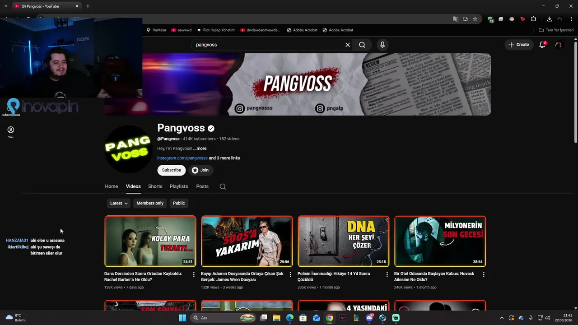Viewport: 578px width, 325px height.
Task: Open YouTube notifications bell
Action: tap(542, 45)
